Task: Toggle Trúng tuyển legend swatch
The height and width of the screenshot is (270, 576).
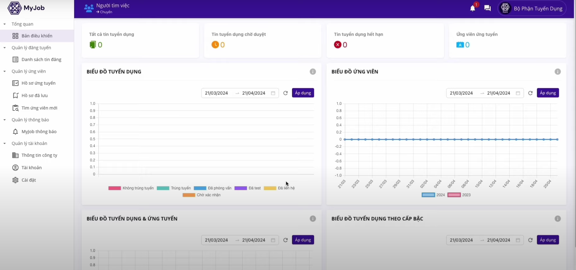Action: click(163, 188)
